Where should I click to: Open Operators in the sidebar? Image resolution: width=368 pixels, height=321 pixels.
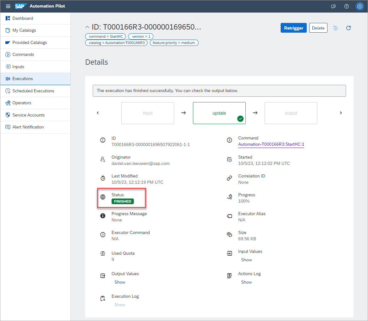(x=36, y=103)
